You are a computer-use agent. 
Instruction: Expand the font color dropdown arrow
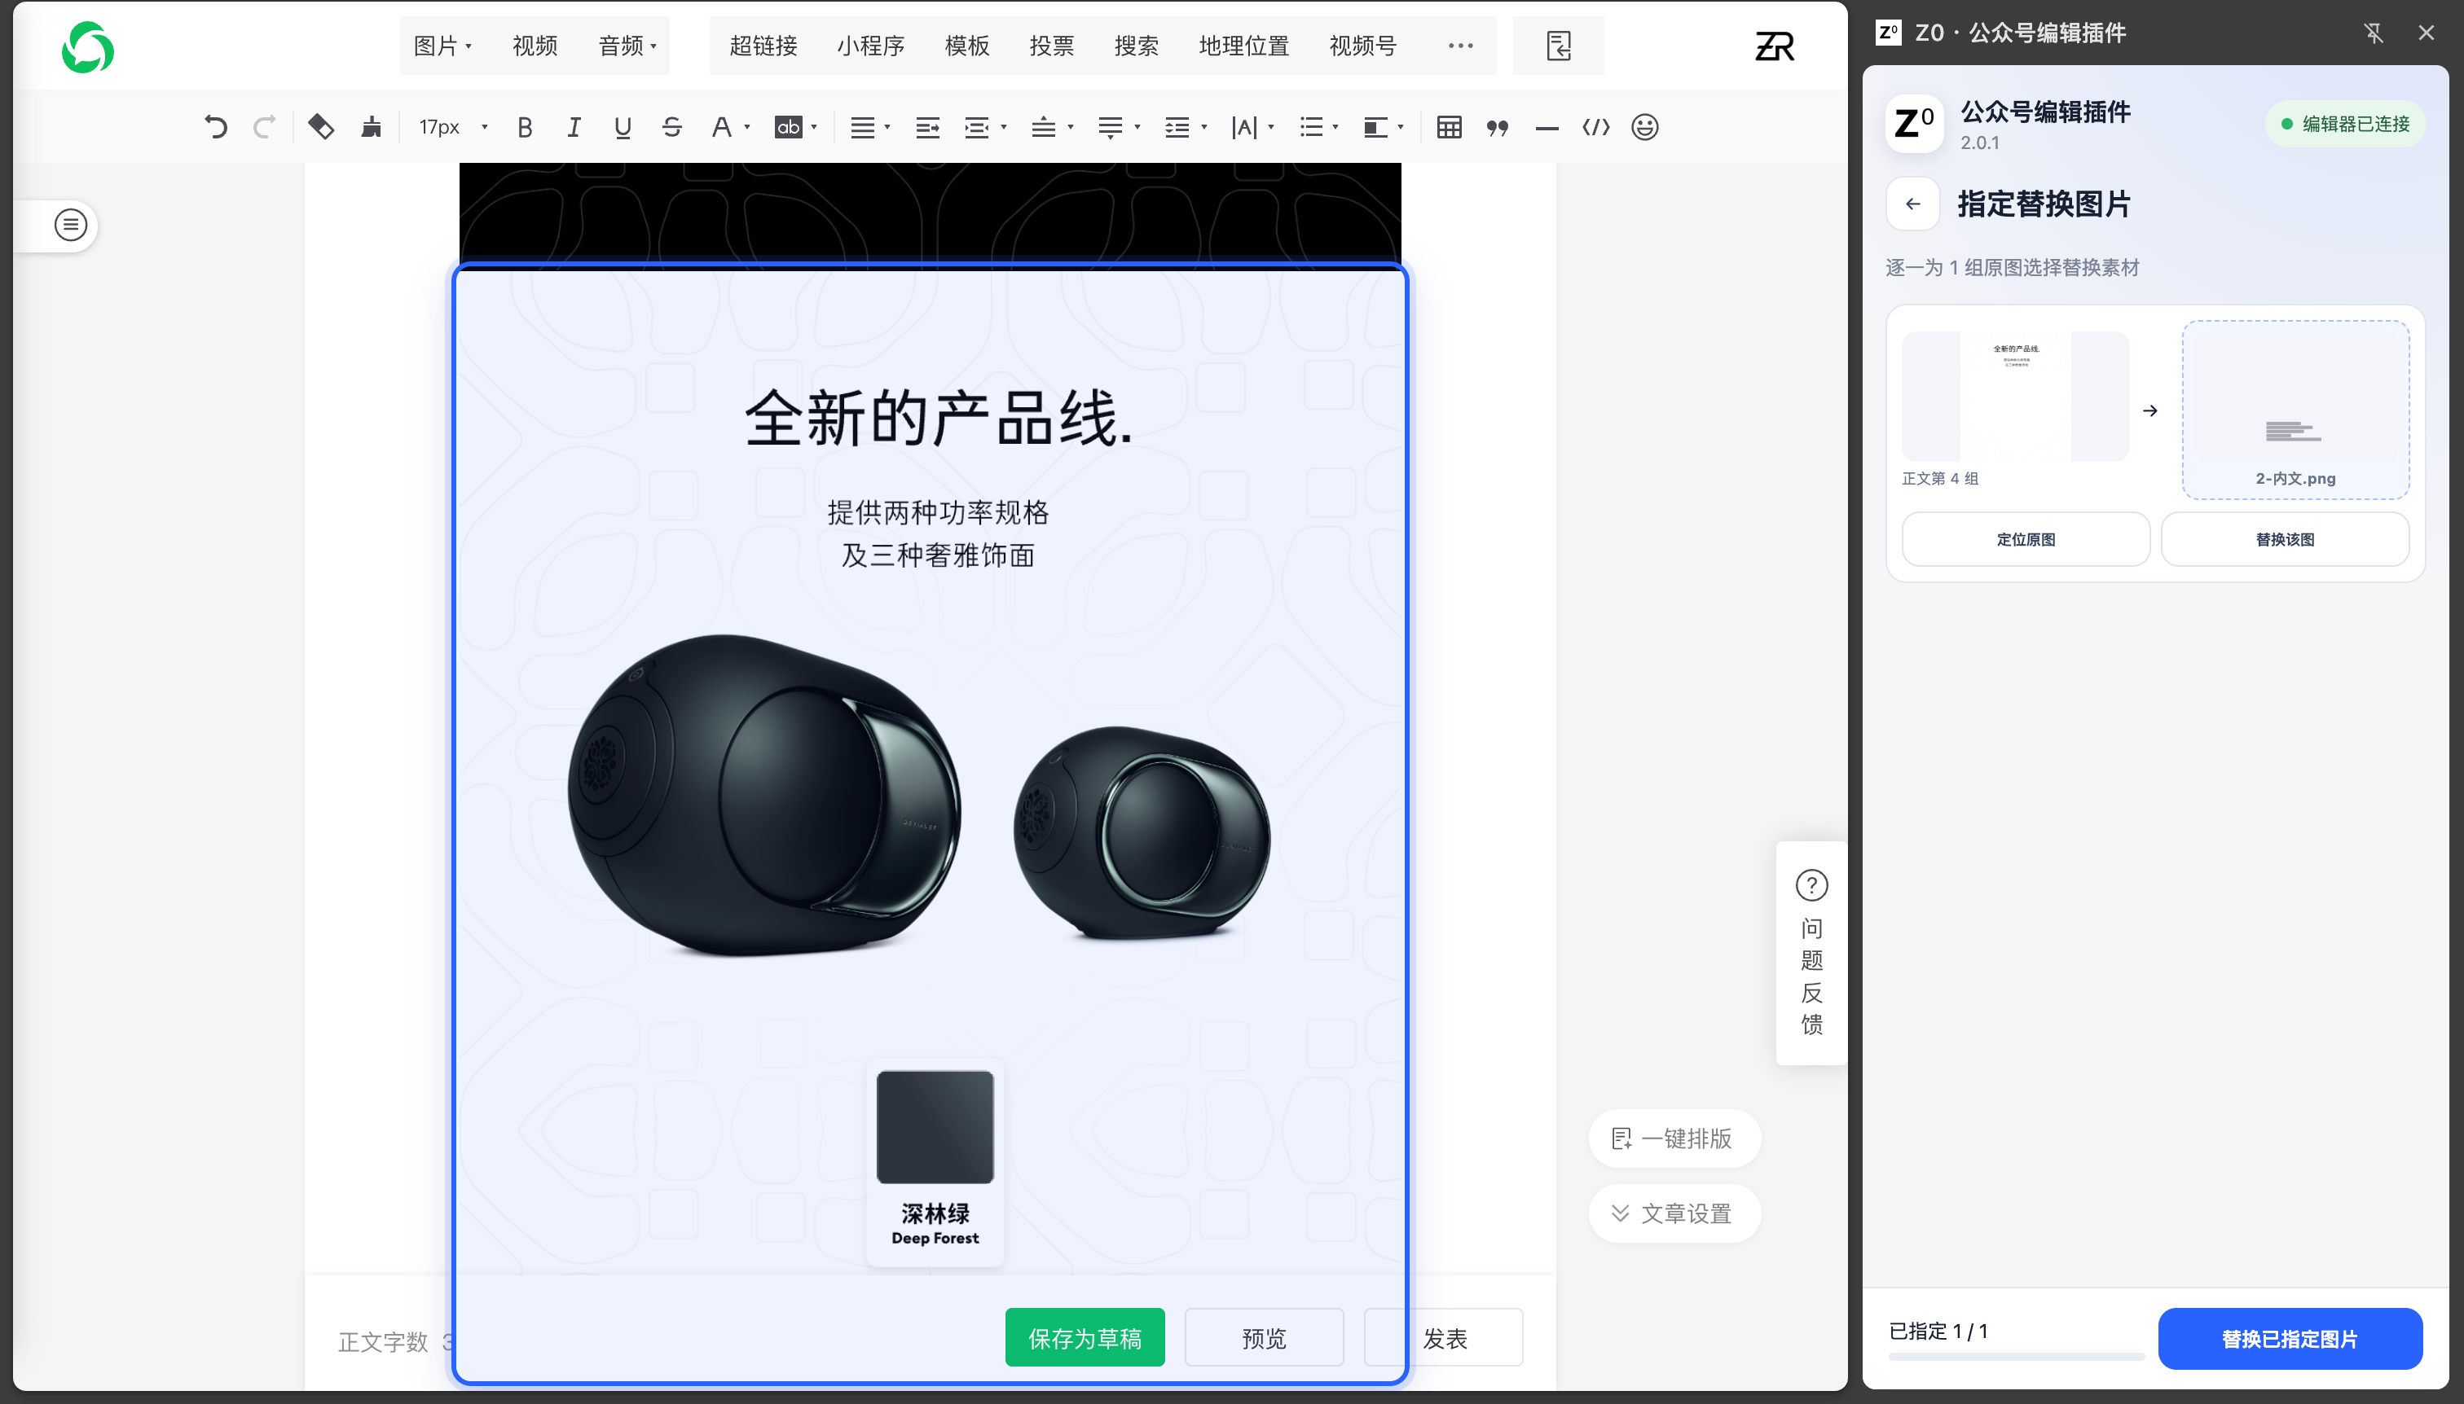pos(746,127)
